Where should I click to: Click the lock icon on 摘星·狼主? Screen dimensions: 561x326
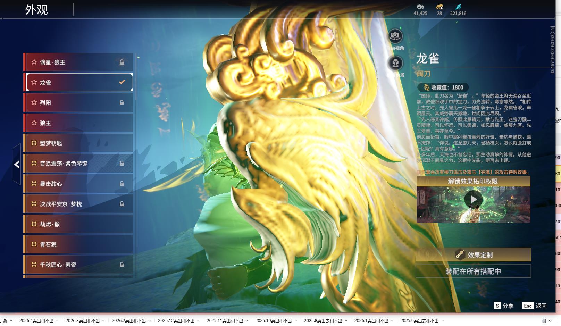(x=122, y=62)
